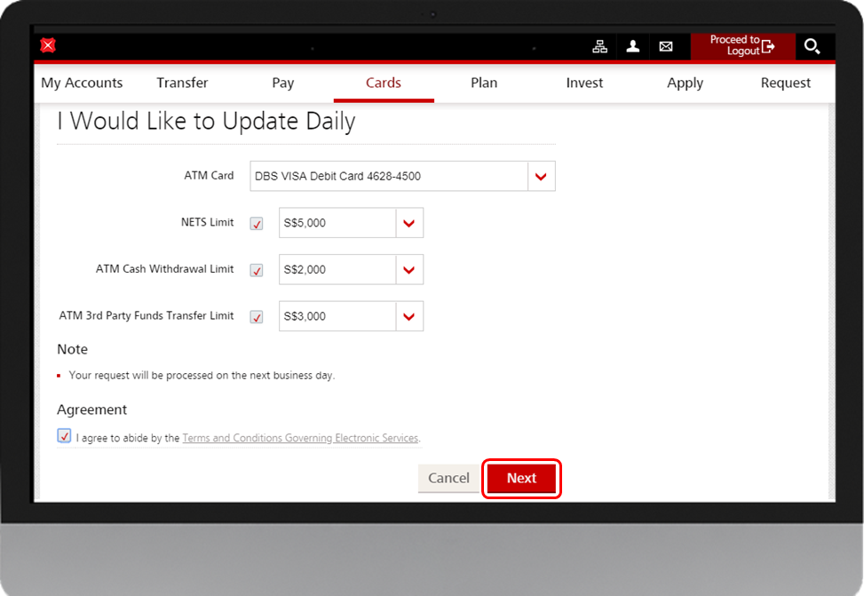Image resolution: width=864 pixels, height=596 pixels.
Task: Expand the ATM Card dropdown arrow
Action: [x=541, y=177]
